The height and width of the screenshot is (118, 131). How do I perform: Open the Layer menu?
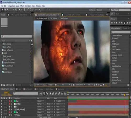click(18, 6)
